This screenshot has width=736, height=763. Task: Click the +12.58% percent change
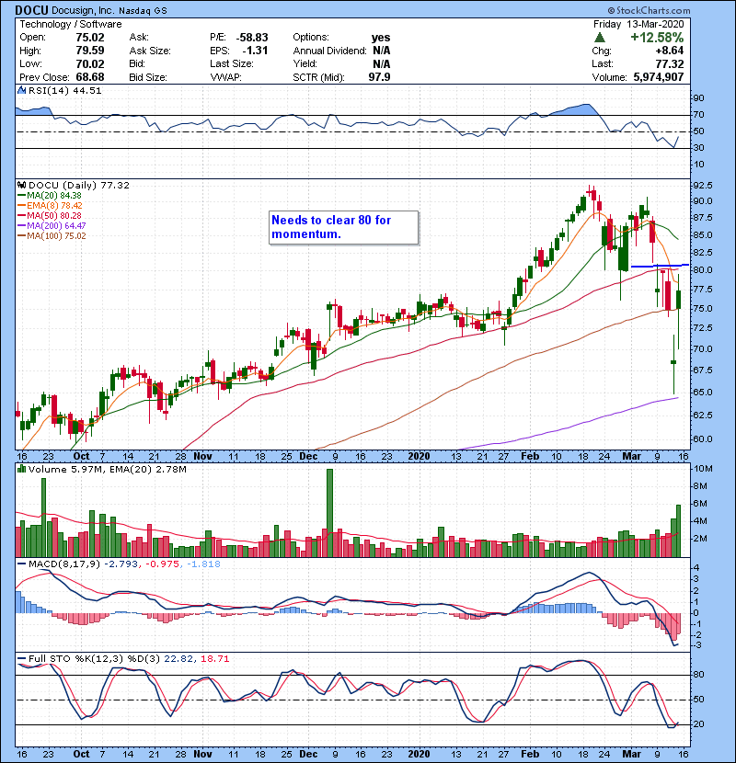(657, 38)
